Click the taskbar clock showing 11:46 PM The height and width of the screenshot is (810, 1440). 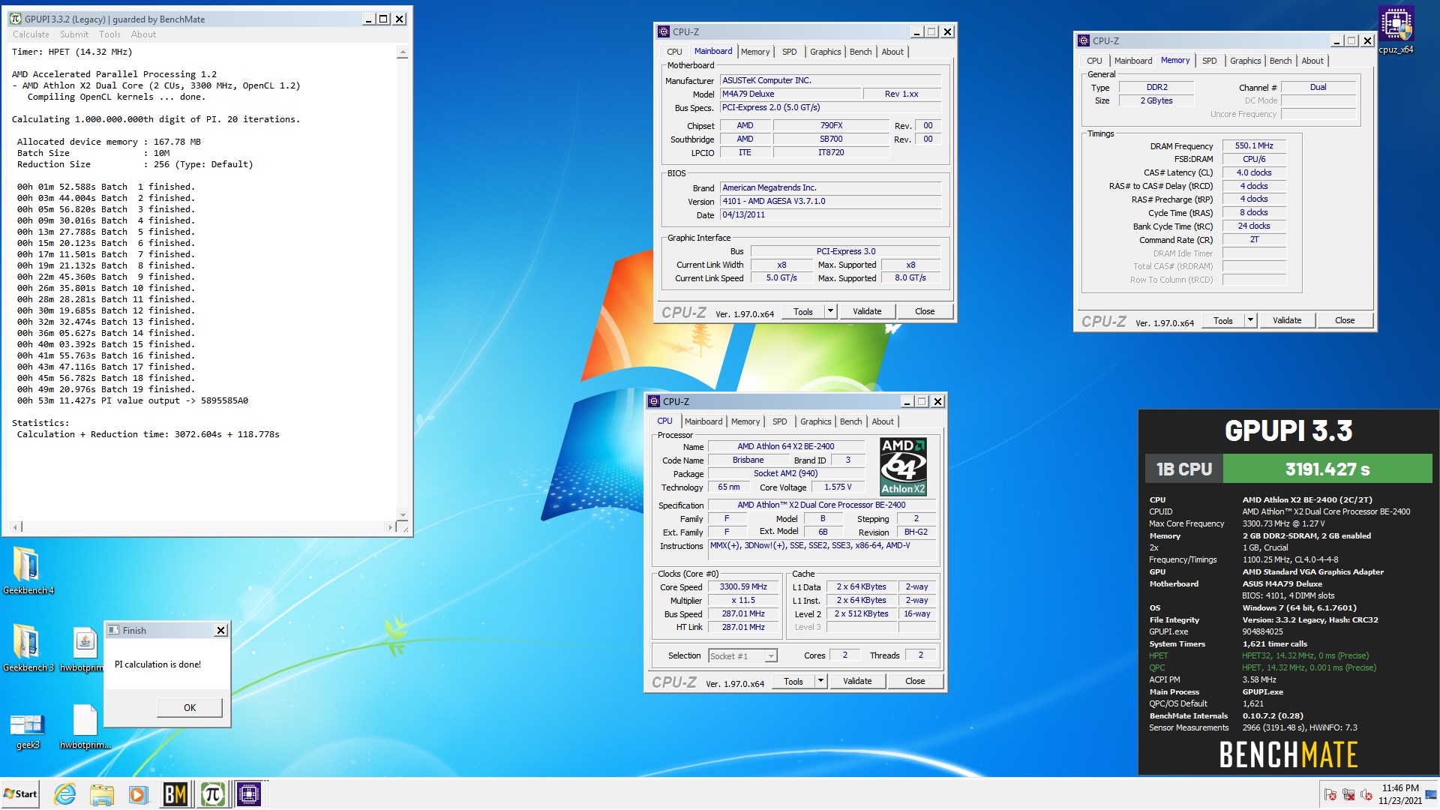(1399, 794)
